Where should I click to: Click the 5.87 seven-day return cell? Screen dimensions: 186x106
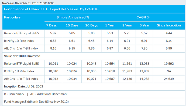[x=53, y=33]
